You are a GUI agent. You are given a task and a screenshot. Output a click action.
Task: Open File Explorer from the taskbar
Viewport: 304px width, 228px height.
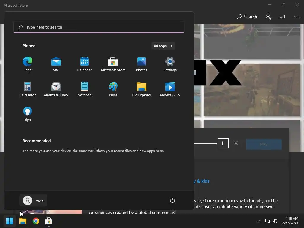coord(23,221)
